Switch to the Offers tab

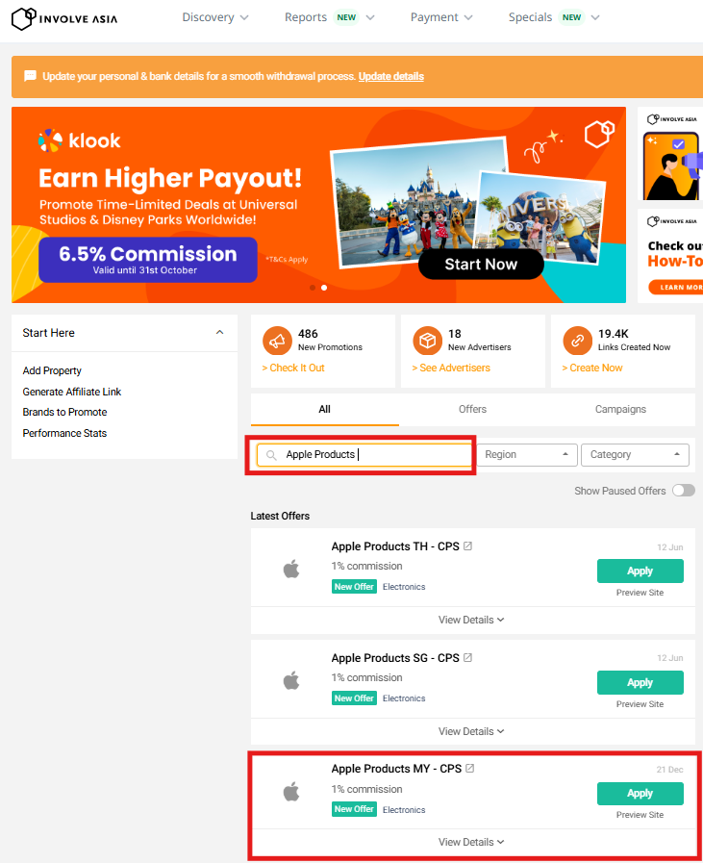click(x=472, y=409)
